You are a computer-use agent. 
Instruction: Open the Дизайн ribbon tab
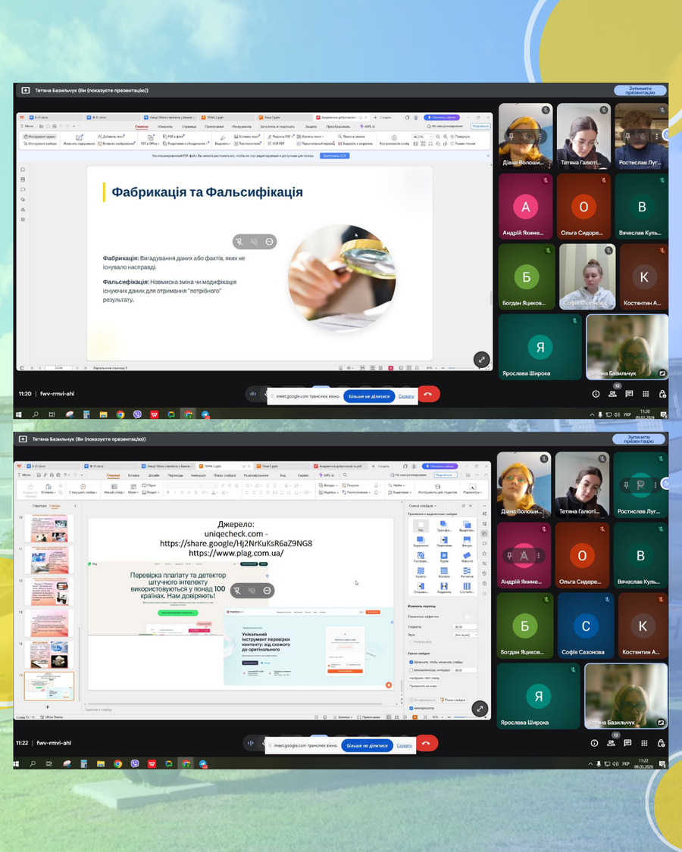pos(154,475)
